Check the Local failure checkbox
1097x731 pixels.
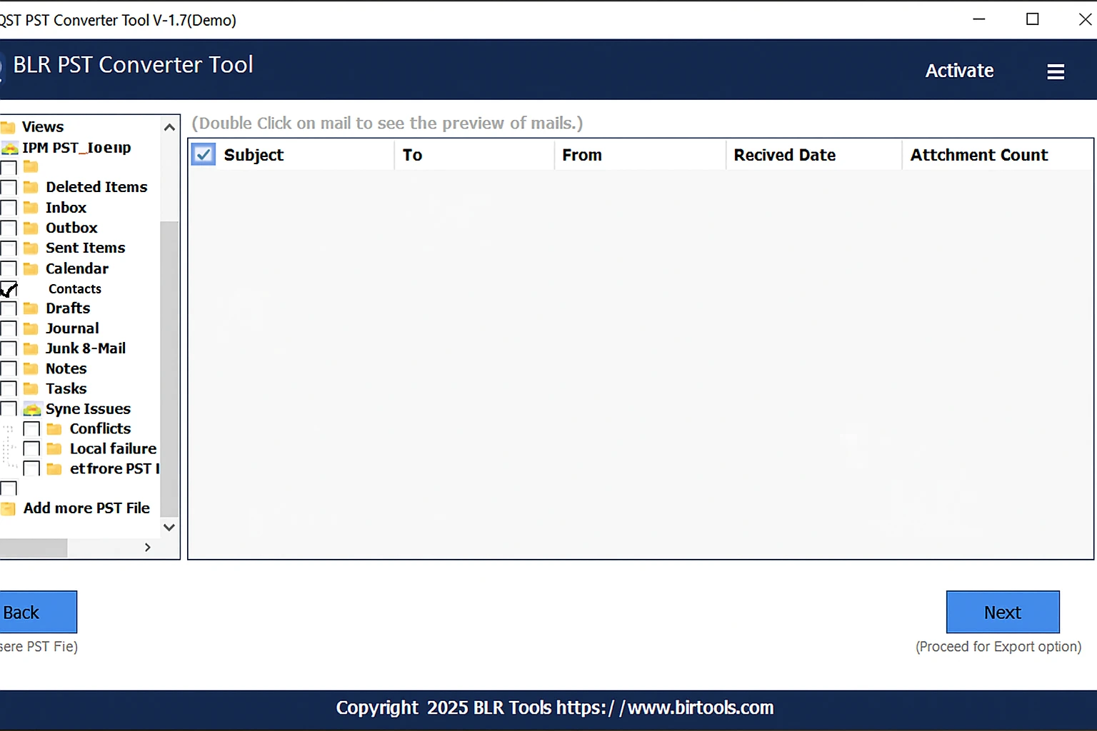(x=31, y=448)
